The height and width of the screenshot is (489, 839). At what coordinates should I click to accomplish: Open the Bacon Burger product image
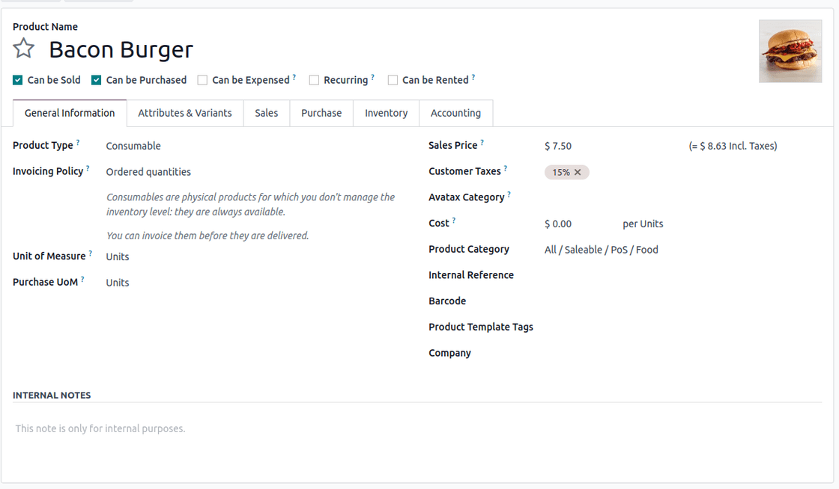(790, 52)
